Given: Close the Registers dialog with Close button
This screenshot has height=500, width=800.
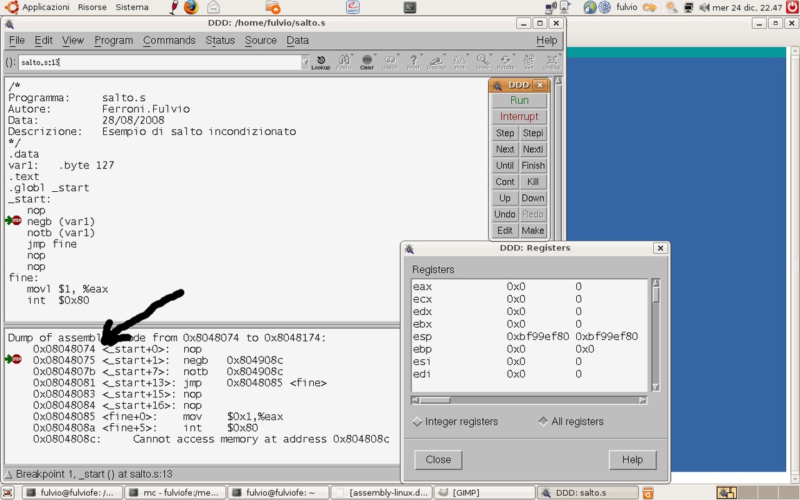Looking at the screenshot, I should pos(438,460).
